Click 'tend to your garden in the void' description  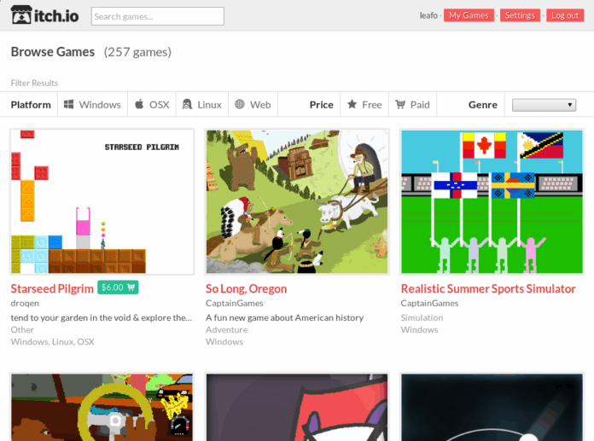pos(102,317)
